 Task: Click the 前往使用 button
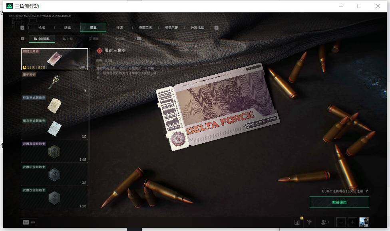click(x=339, y=202)
